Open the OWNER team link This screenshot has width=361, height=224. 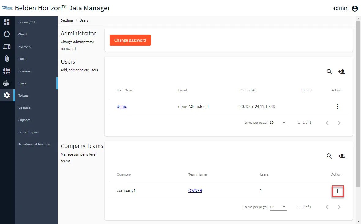195,190
